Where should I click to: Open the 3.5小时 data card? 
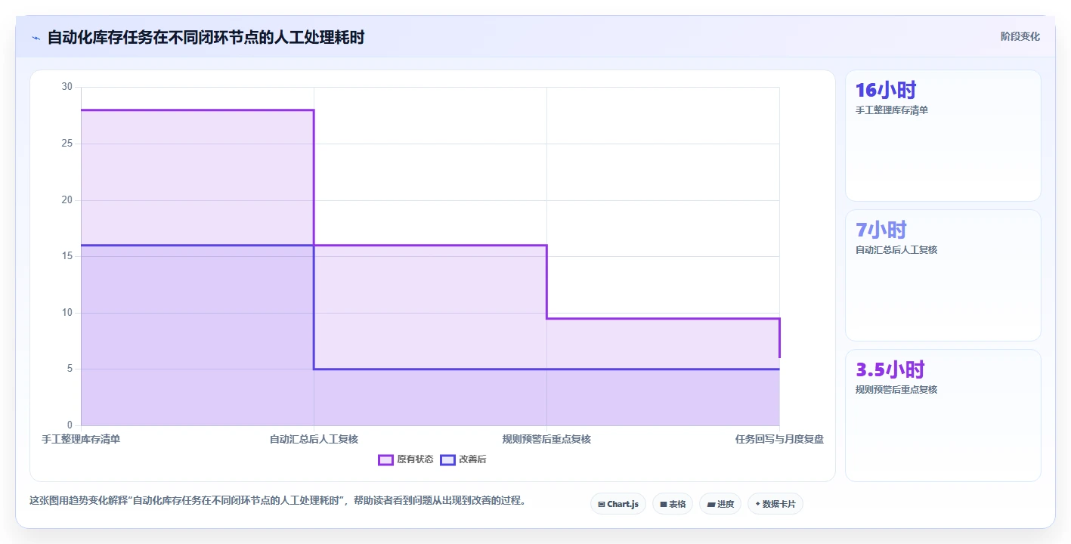(943, 416)
